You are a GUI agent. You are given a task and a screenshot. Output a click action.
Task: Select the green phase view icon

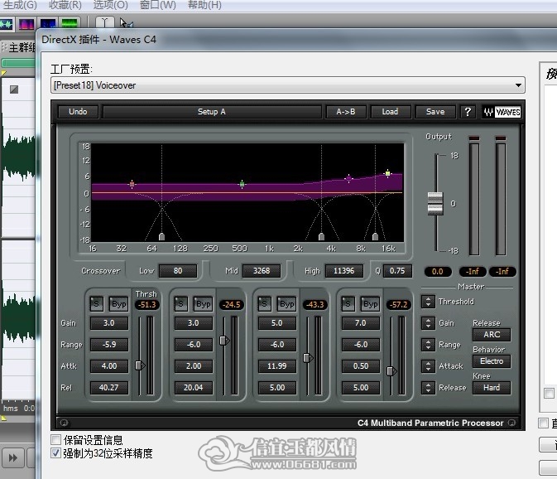coord(70,24)
